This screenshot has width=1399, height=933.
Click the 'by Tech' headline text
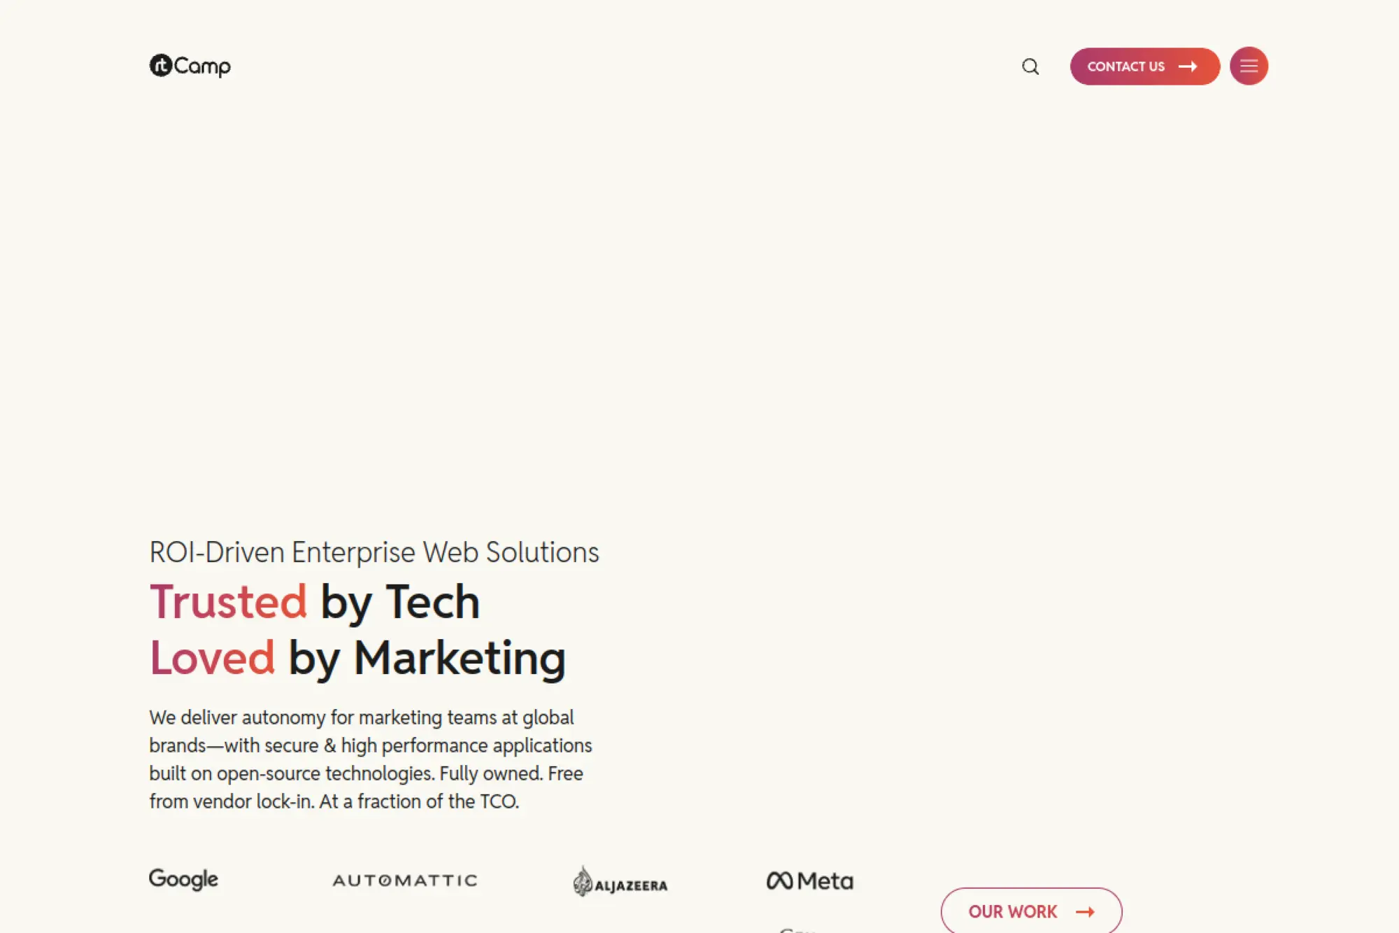pyautogui.click(x=400, y=602)
